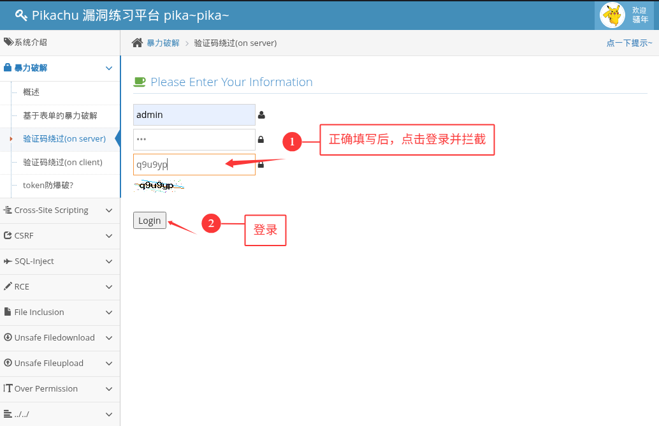Click the username field containing admin
Screen dimensions: 659x426
click(194, 115)
